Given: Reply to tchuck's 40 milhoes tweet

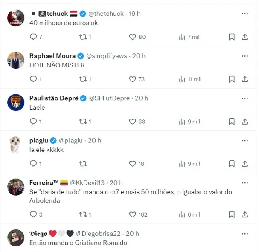Looking at the screenshot, I should [x=33, y=37].
